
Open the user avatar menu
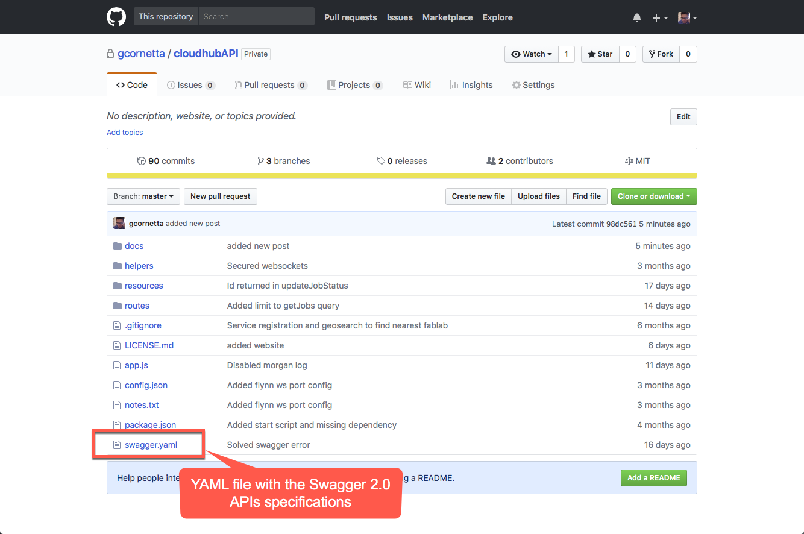click(x=687, y=17)
